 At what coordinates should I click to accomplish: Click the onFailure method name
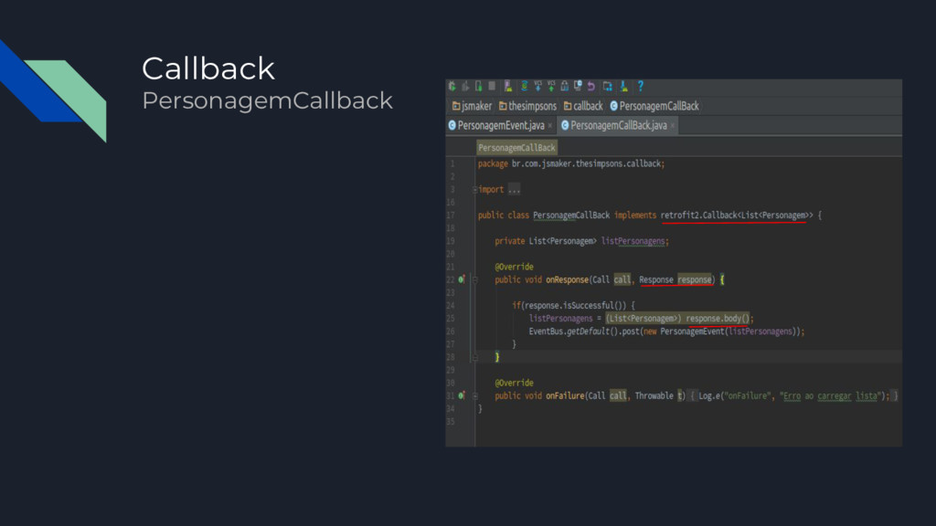(565, 396)
